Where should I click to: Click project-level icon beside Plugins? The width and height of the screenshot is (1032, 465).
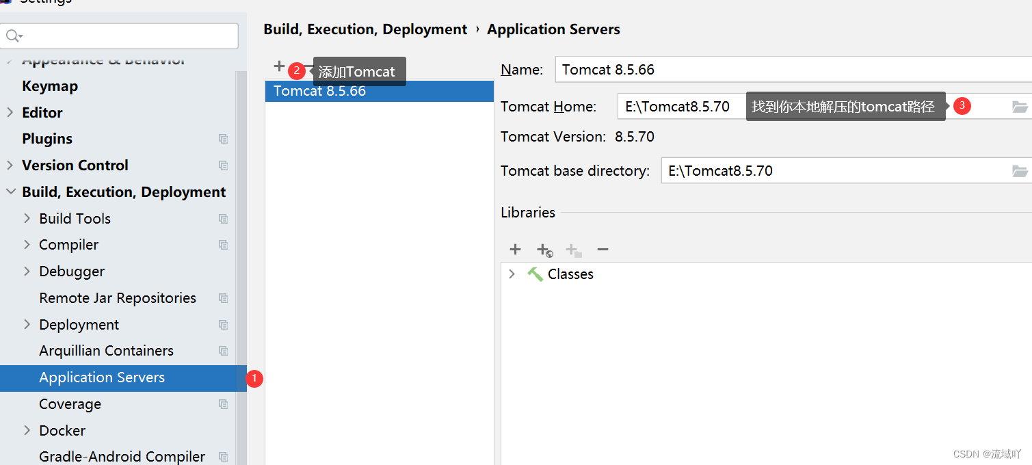(x=223, y=139)
